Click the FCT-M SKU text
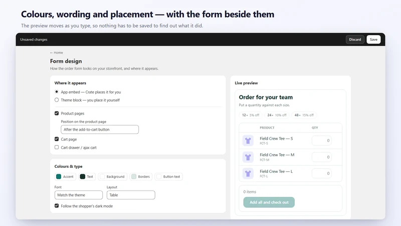The height and width of the screenshot is (226, 401). [265, 160]
